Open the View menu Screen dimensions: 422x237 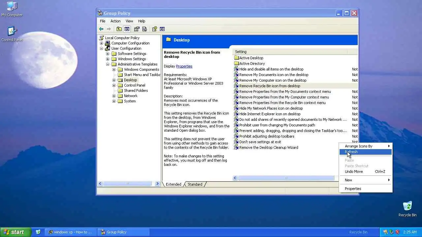tap(129, 21)
